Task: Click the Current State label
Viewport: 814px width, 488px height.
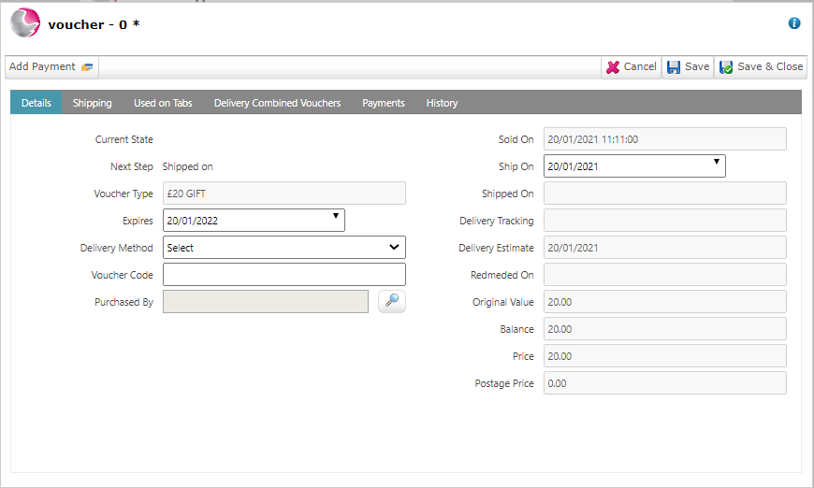Action: point(124,139)
